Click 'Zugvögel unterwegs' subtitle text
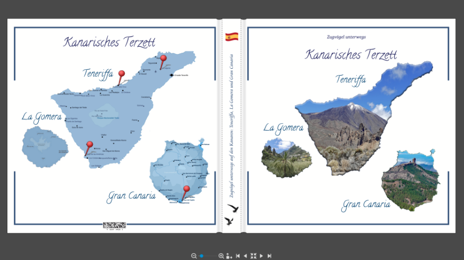The width and height of the screenshot is (464, 260). [x=346, y=37]
